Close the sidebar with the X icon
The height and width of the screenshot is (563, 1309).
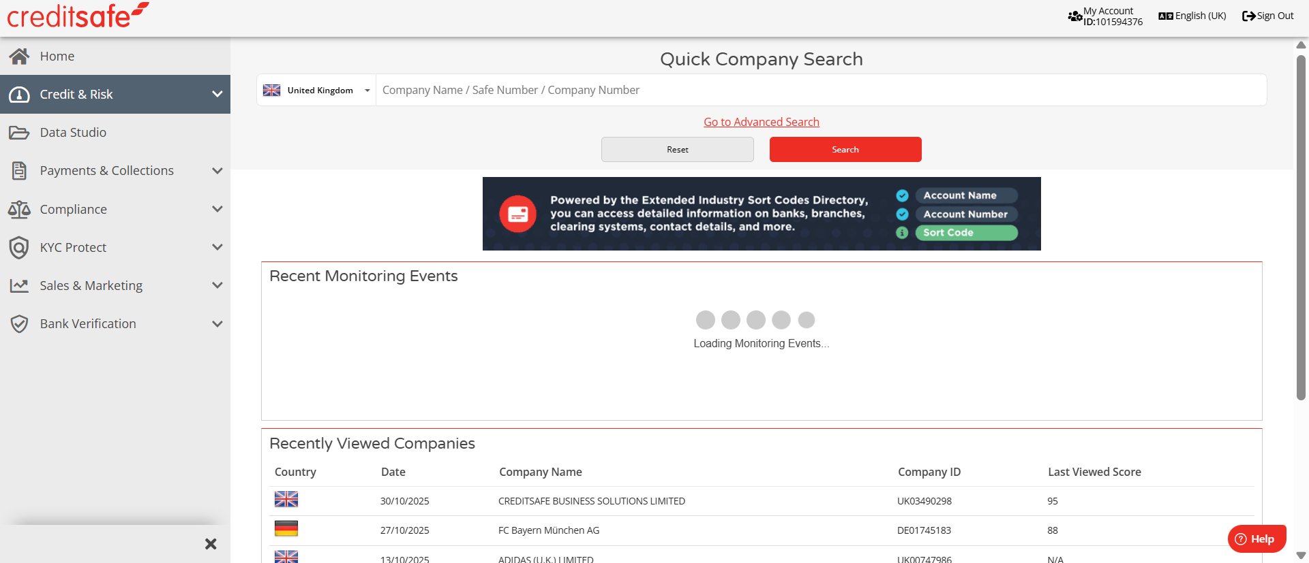click(211, 544)
